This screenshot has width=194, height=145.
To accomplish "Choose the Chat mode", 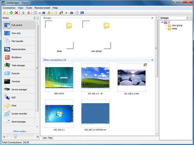I will 19,106.
